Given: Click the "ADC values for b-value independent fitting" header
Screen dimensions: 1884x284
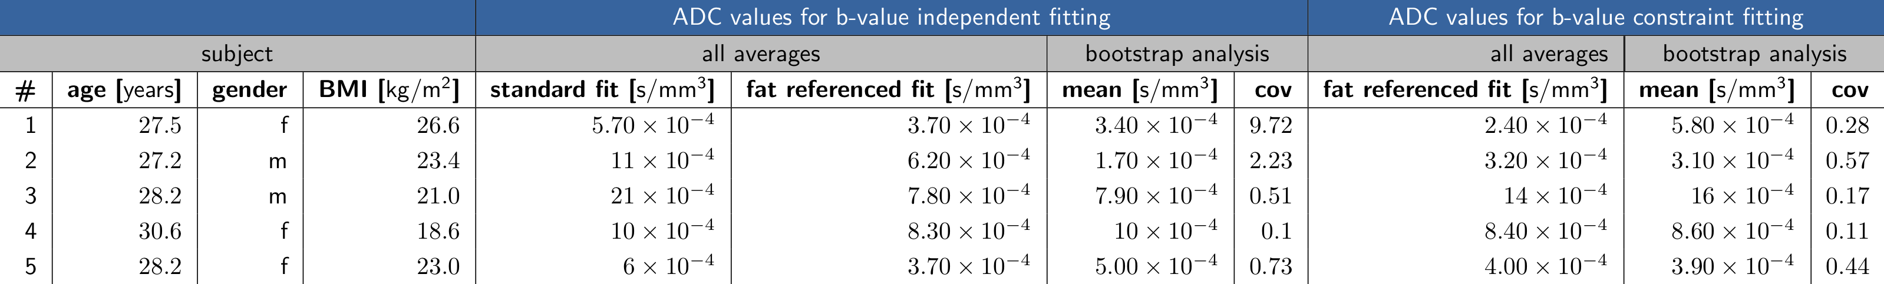Looking at the screenshot, I should (x=891, y=18).
